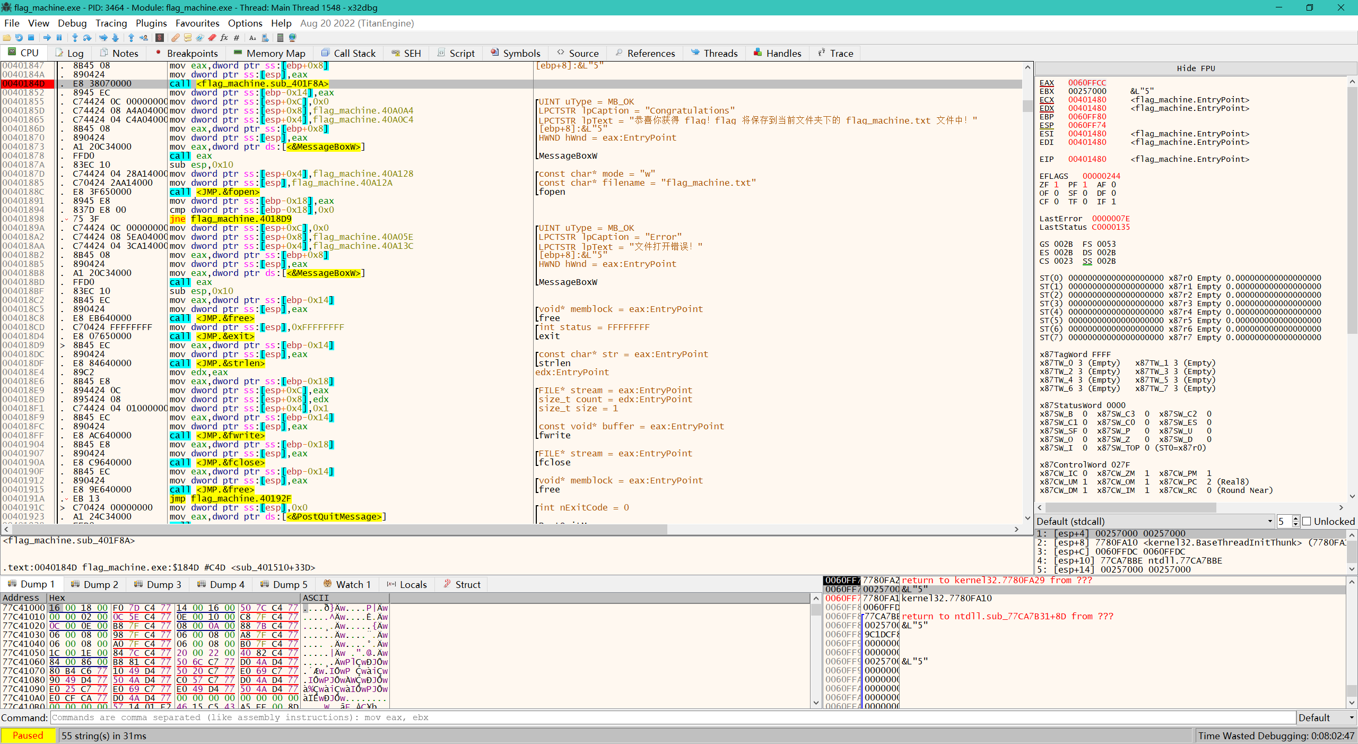Click the disassembly vertical scrollbar down arrow
1358x744 pixels.
(1028, 518)
